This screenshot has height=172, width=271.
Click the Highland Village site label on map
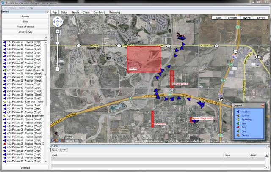coord(202,118)
